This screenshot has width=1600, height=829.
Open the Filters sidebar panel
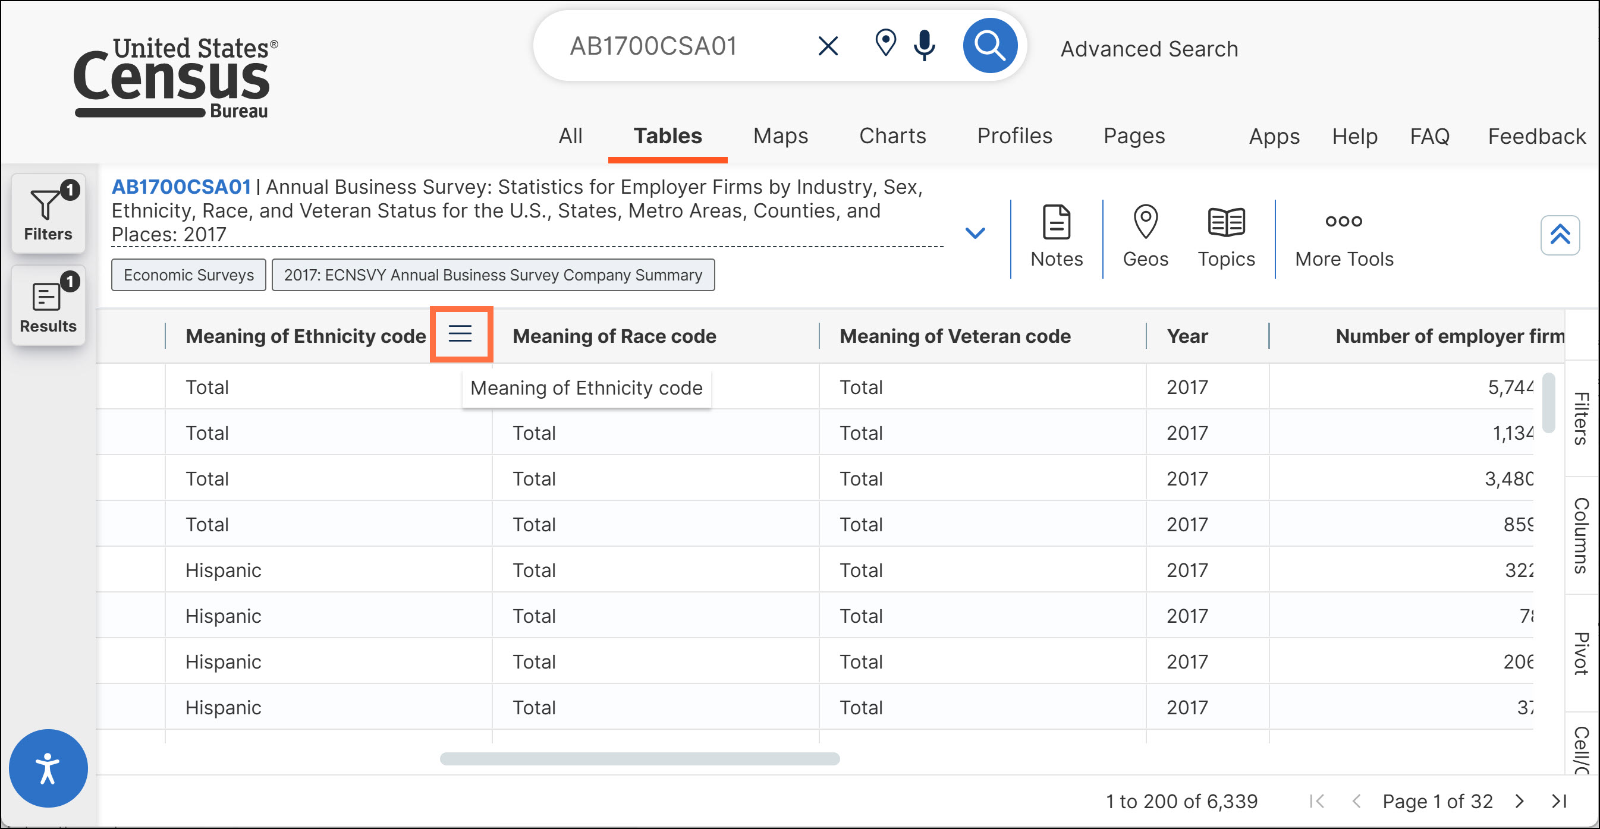coord(48,213)
